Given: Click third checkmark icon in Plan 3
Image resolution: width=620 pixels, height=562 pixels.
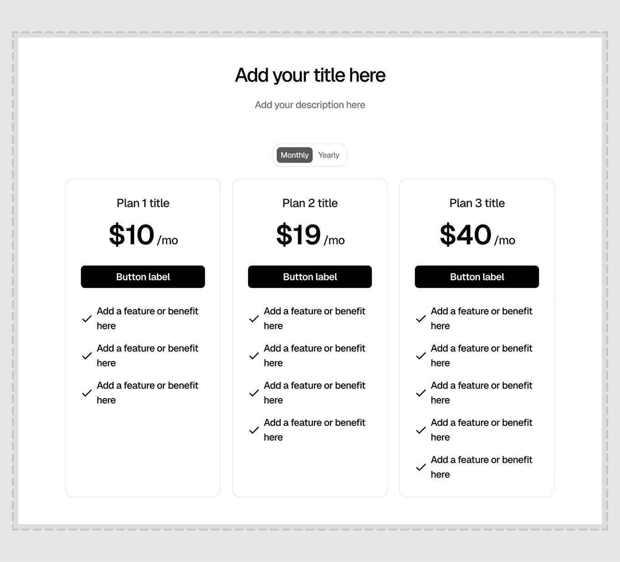Looking at the screenshot, I should [x=421, y=393].
